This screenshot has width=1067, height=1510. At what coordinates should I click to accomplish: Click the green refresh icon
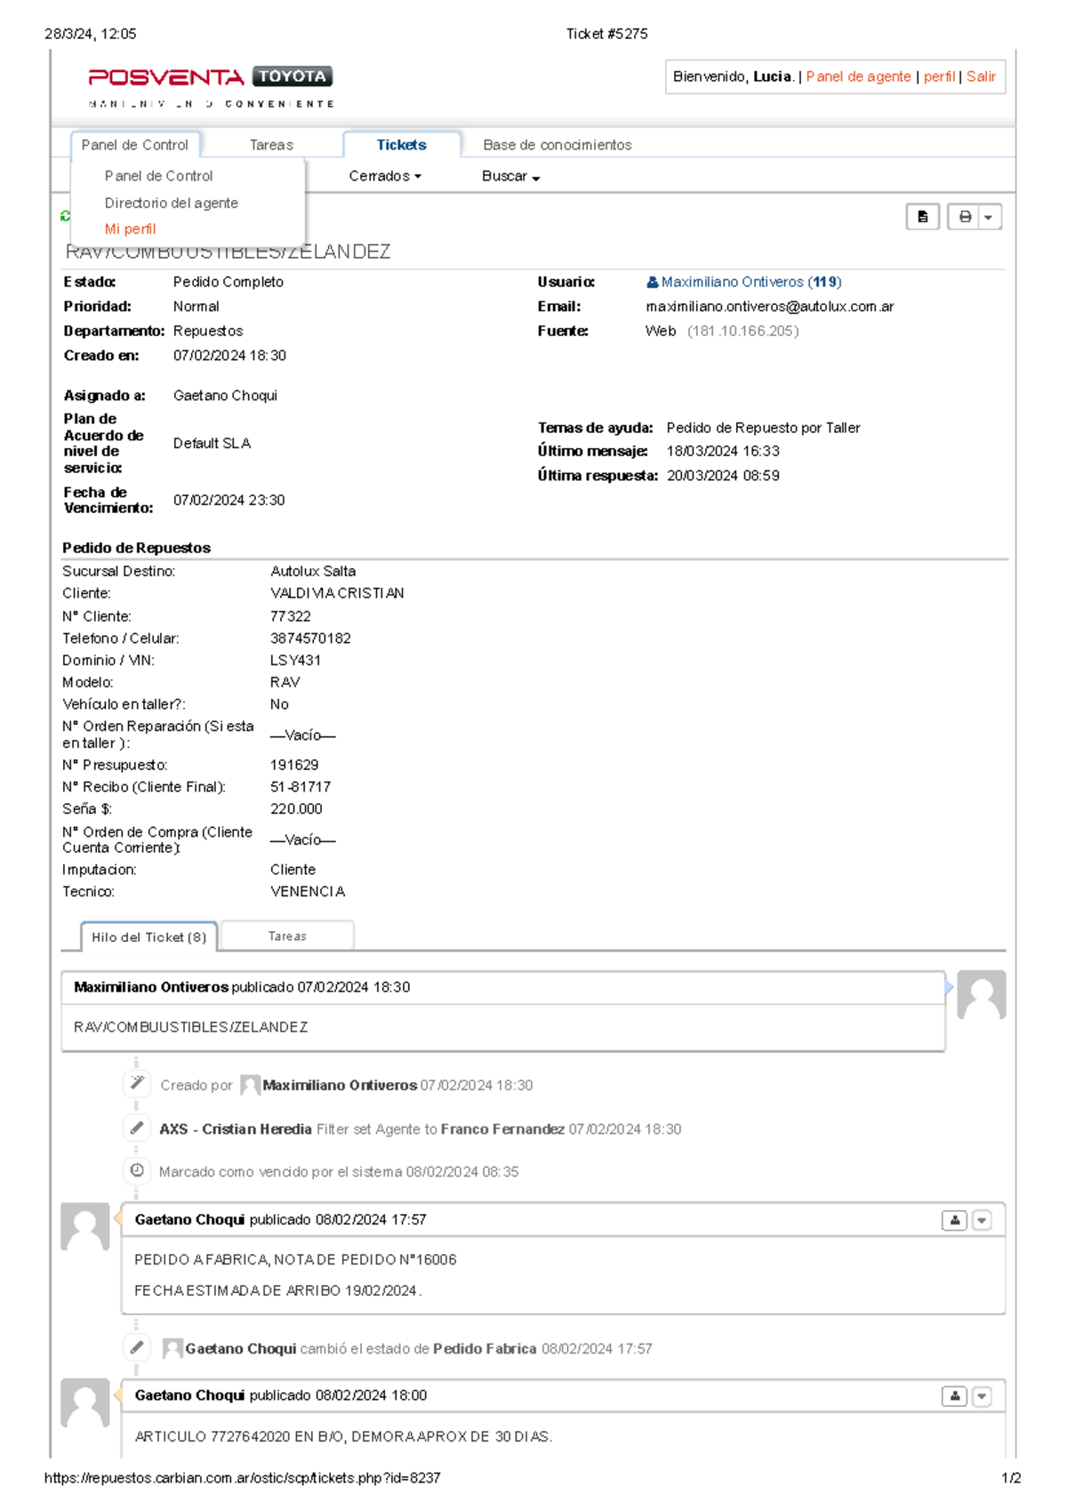[65, 216]
